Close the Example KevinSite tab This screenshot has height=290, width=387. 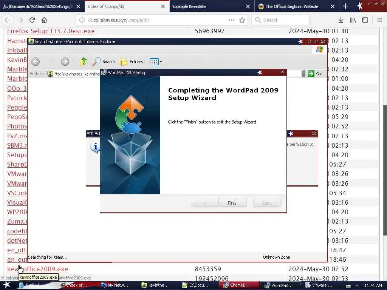point(248,6)
